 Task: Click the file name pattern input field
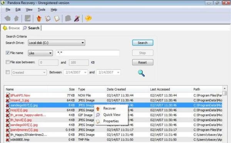point(88,53)
